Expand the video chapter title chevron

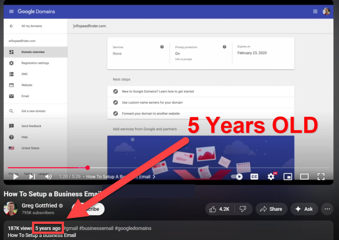coord(154,177)
